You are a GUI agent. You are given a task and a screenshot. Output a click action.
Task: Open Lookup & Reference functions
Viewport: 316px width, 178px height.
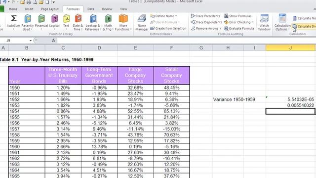(x=93, y=22)
